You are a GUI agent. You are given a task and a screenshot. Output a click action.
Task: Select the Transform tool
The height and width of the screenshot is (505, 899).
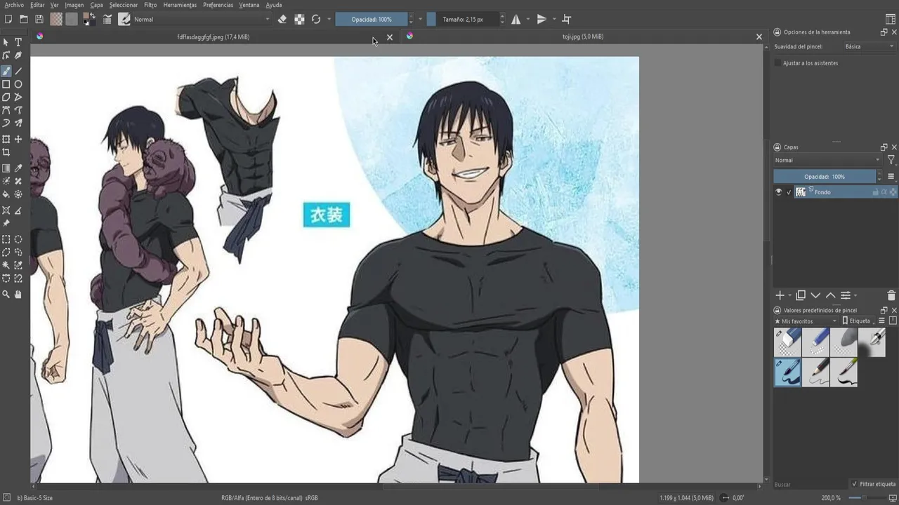(6, 139)
